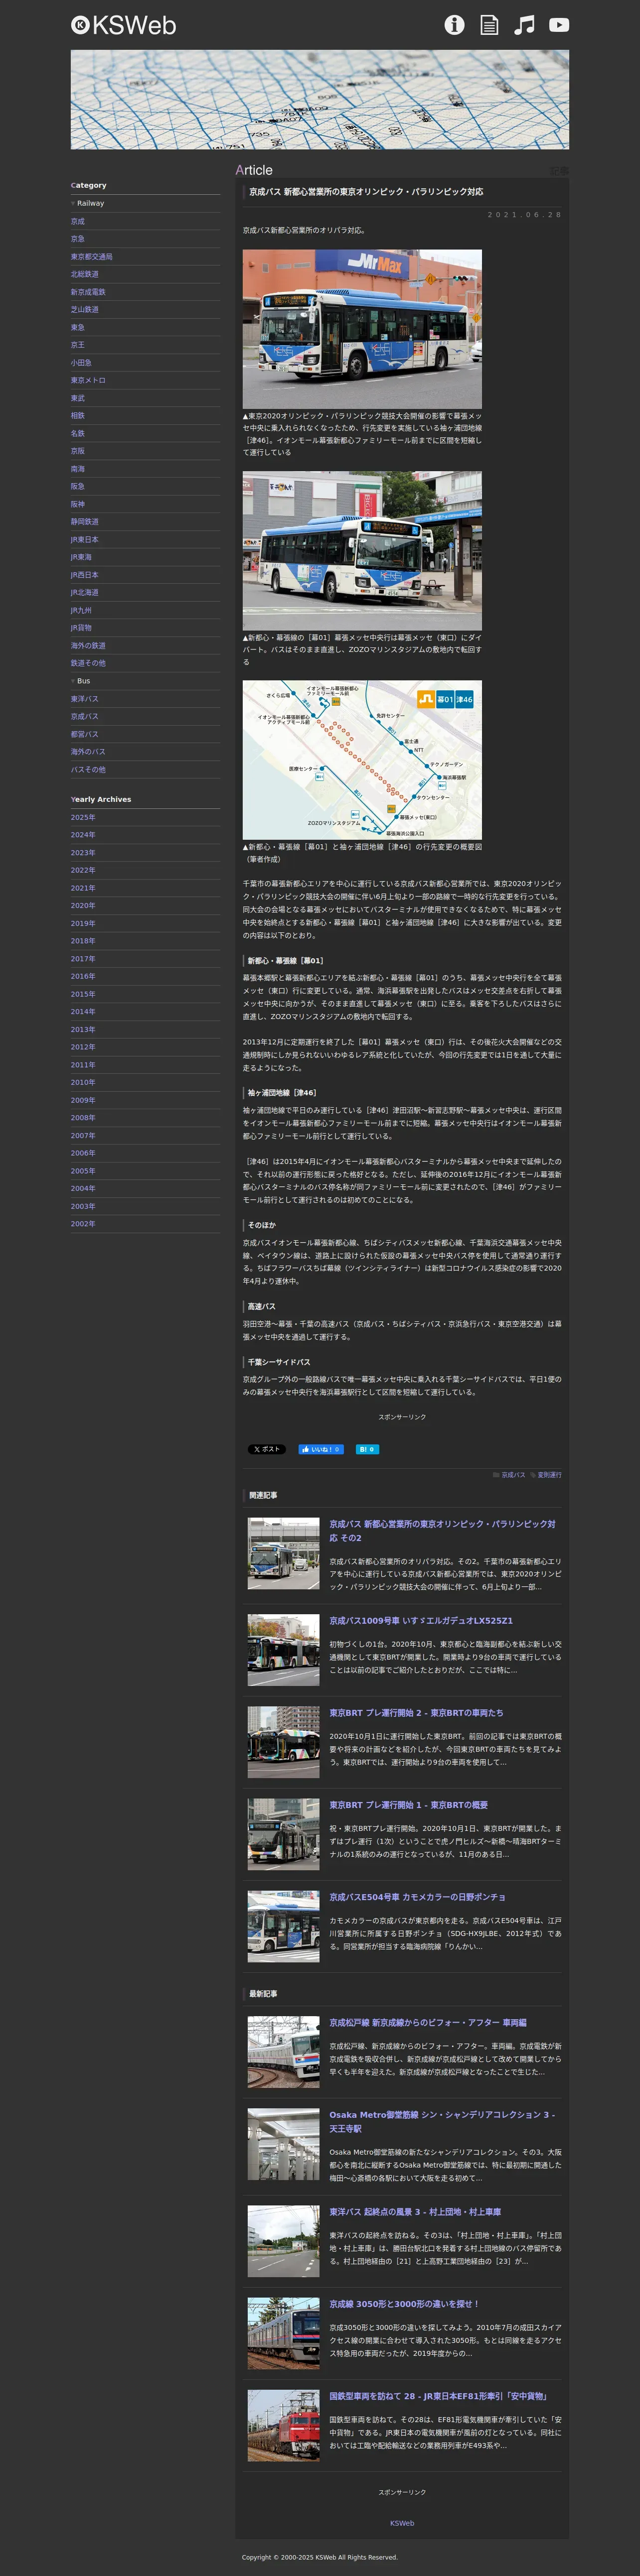Select the JR東日本 category
The image size is (640, 2576).
click(84, 540)
